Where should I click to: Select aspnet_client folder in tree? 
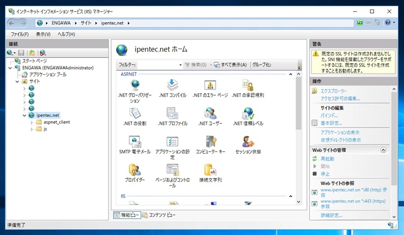point(57,122)
